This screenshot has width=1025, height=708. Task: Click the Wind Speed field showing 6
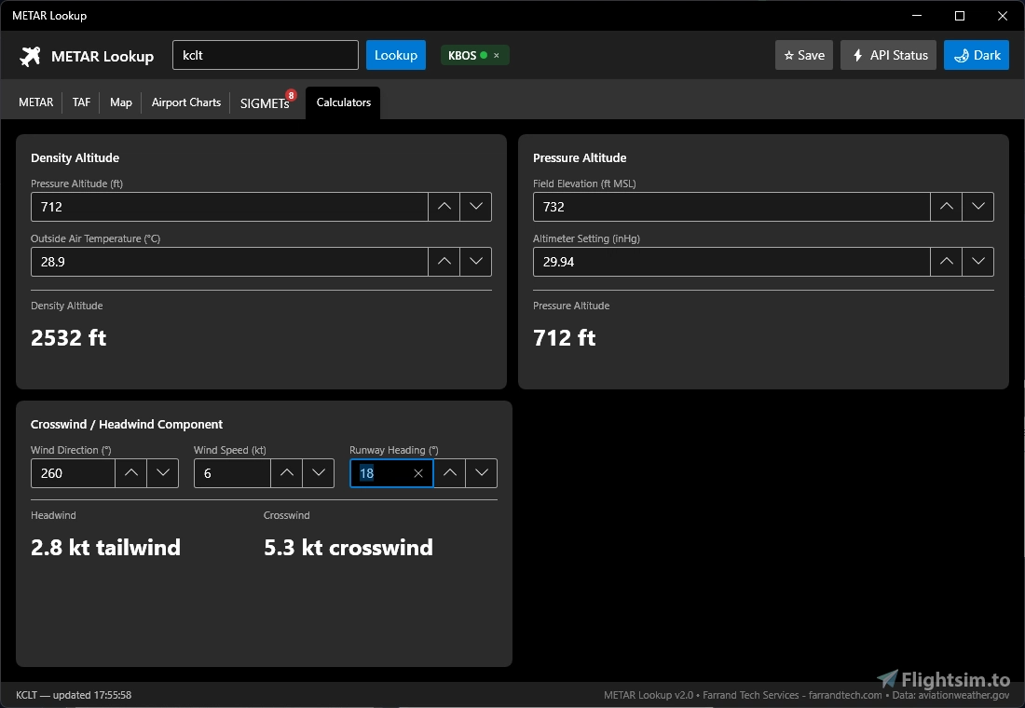coord(232,473)
